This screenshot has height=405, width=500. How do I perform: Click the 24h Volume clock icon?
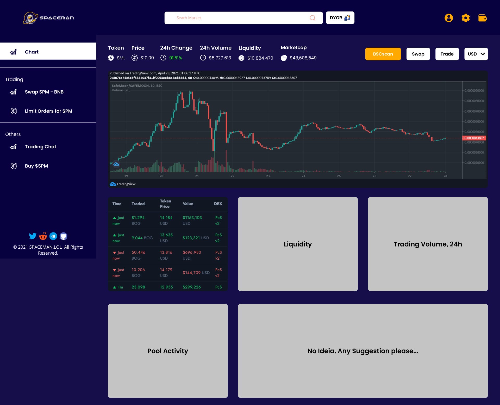pyautogui.click(x=203, y=58)
